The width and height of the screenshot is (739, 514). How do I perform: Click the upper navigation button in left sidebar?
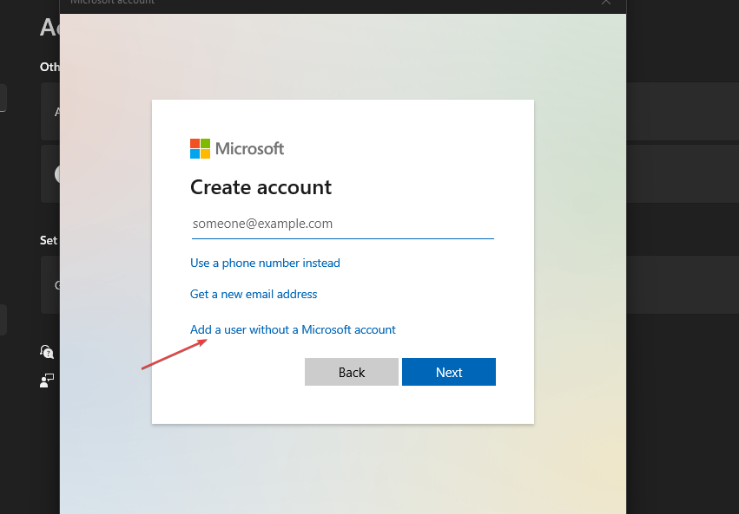[2, 97]
